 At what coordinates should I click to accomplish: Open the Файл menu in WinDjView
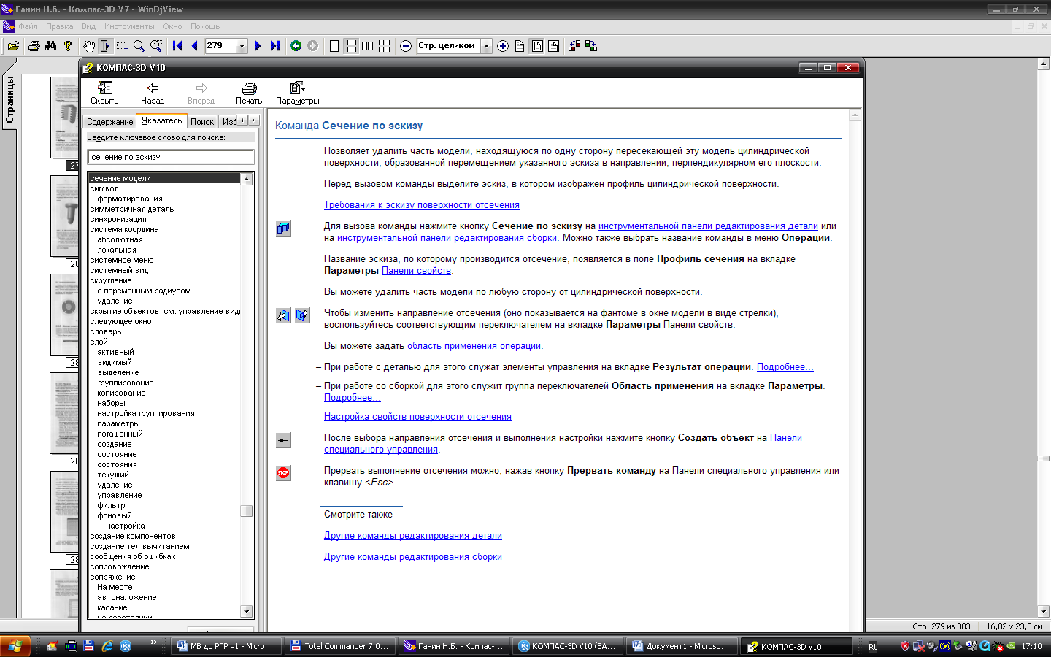pos(28,26)
